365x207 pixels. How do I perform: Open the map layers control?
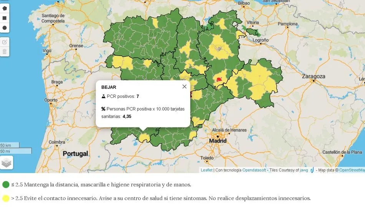(7, 162)
